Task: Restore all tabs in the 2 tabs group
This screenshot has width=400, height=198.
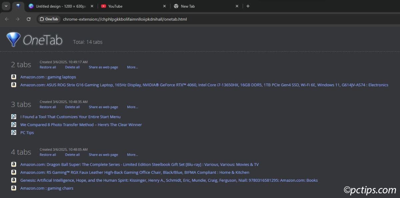Action: tap(48, 67)
